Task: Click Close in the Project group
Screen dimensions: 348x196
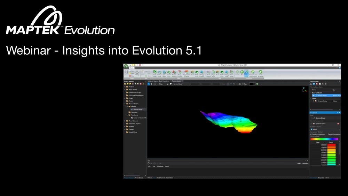Action: [x=132, y=76]
